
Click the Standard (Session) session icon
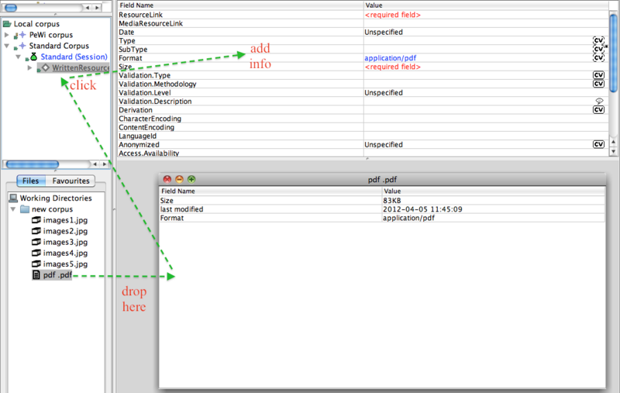coord(33,57)
